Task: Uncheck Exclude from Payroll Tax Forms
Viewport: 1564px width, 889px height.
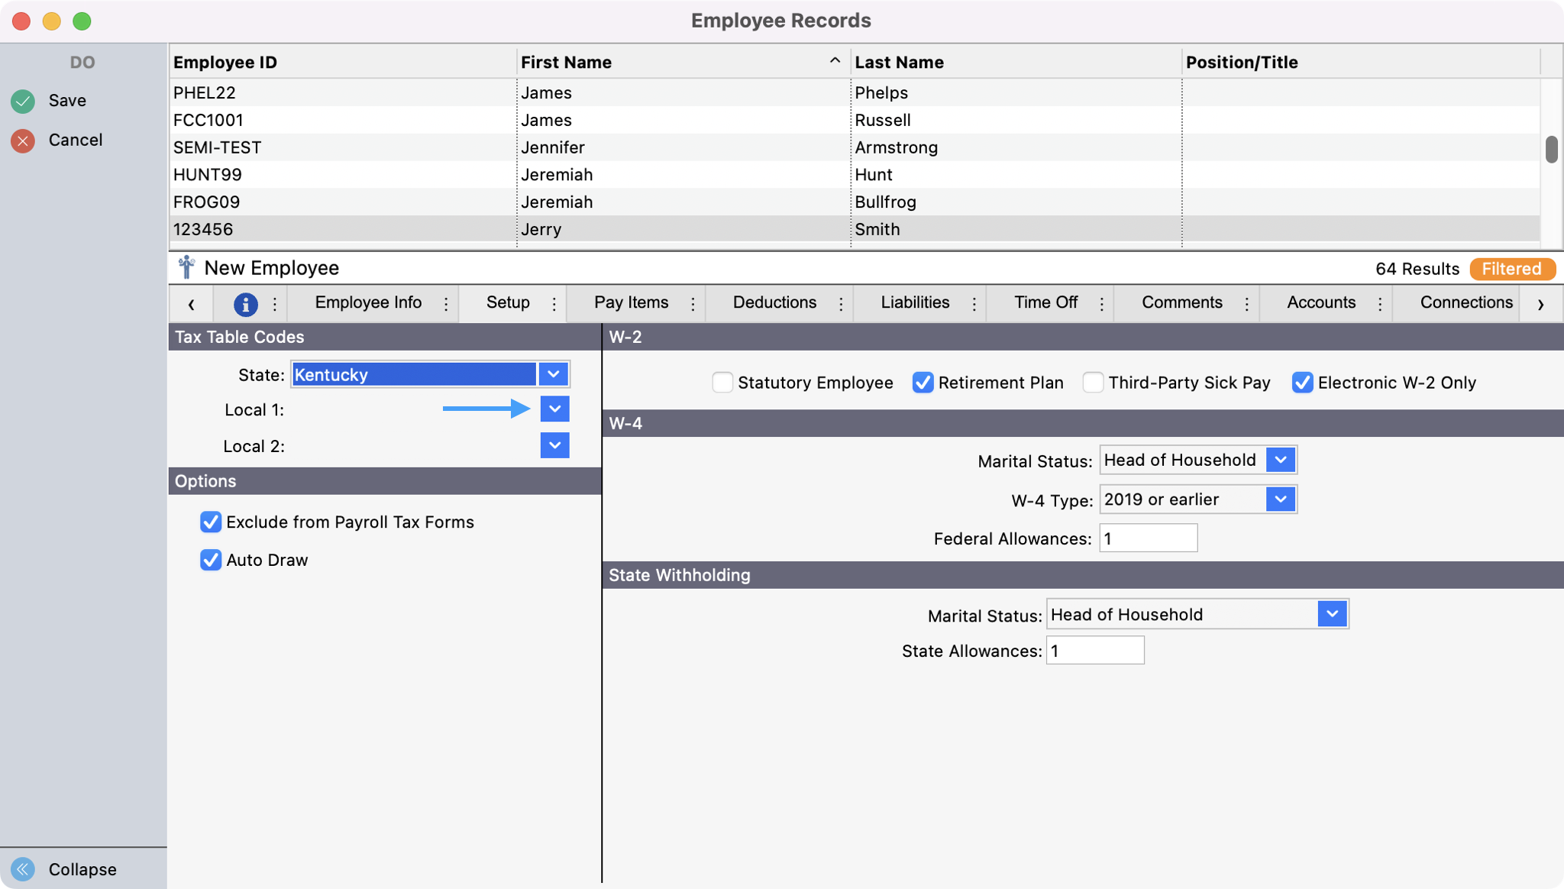Action: (x=211, y=522)
